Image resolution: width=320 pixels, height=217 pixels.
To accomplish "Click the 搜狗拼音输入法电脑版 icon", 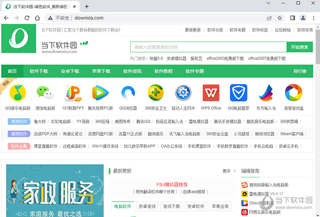I will click(x=244, y=185).
